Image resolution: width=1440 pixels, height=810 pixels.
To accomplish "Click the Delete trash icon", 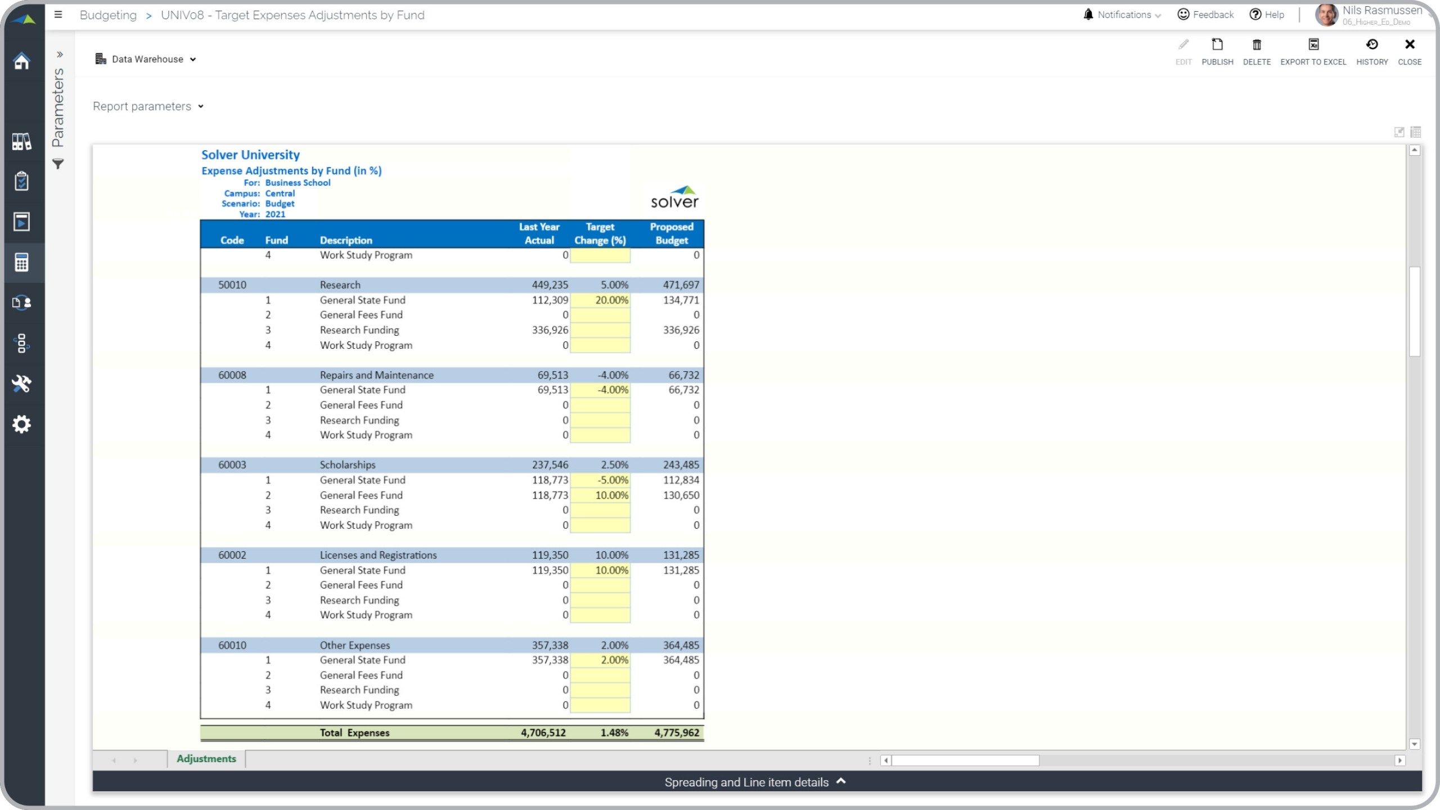I will [1256, 45].
